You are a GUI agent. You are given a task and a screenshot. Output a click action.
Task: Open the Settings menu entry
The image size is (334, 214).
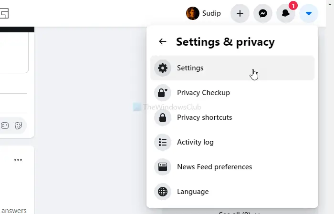click(x=232, y=68)
